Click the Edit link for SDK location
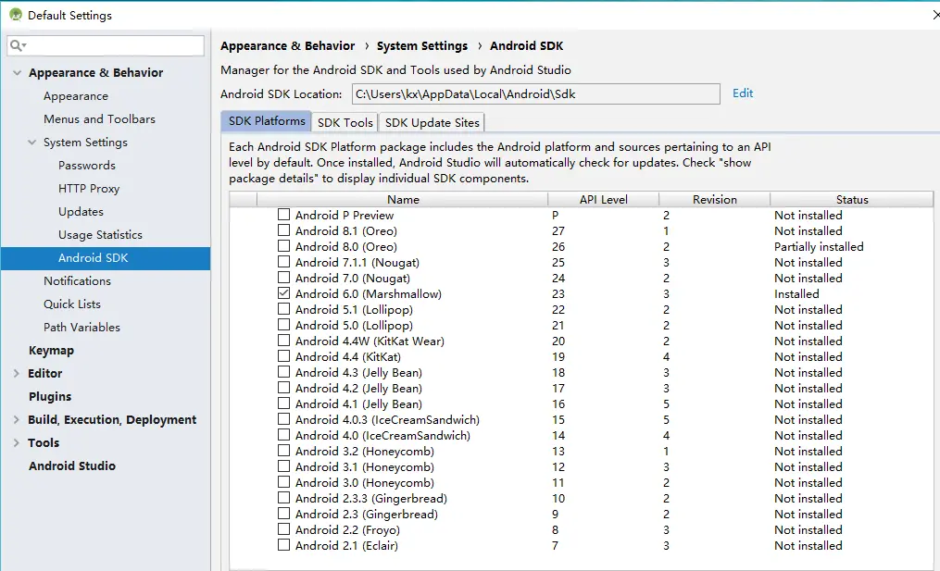Viewport: 940px width, 571px height. point(743,93)
